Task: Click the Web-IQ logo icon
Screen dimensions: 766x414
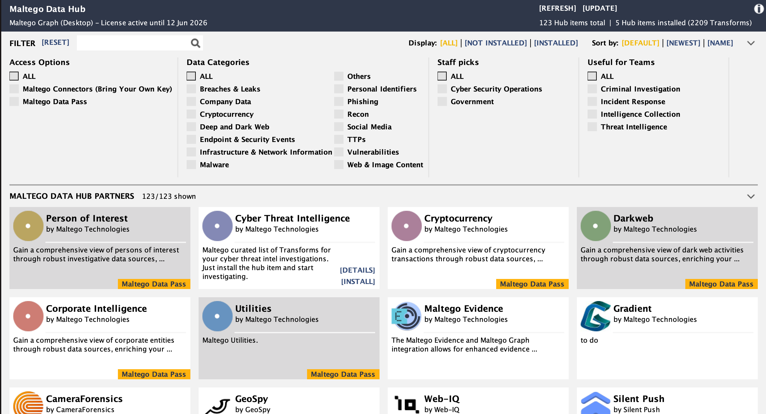Action: [x=406, y=405]
